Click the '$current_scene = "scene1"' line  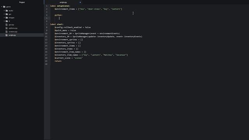pyautogui.click(x=68, y=58)
